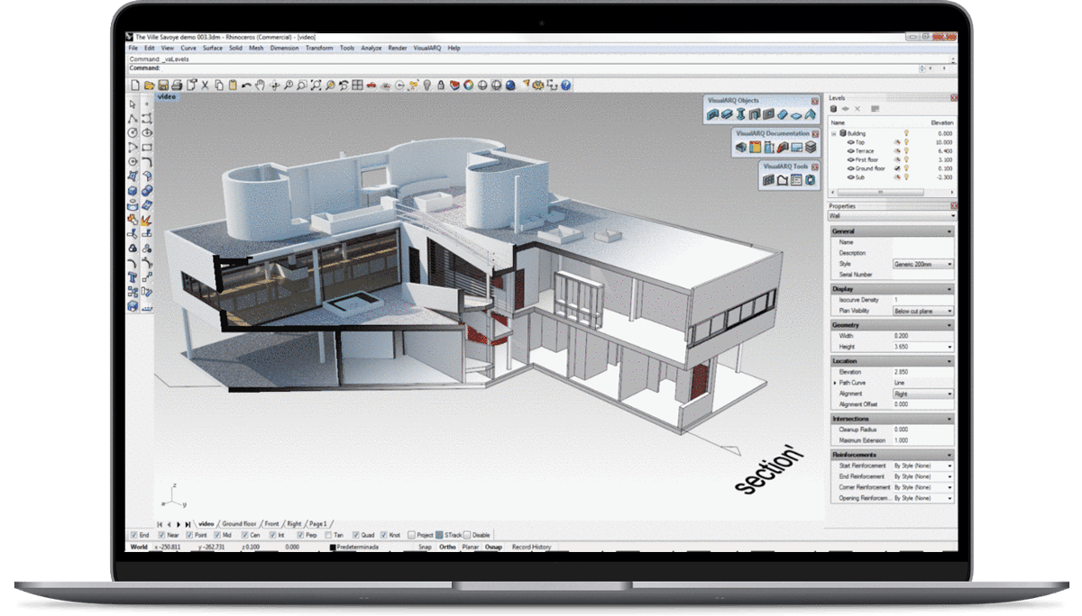1082x616 pixels.
Task: Enable the Tan osnap checkbox
Action: tap(327, 535)
